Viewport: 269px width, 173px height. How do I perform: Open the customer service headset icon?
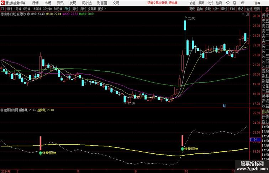tap(228, 3)
